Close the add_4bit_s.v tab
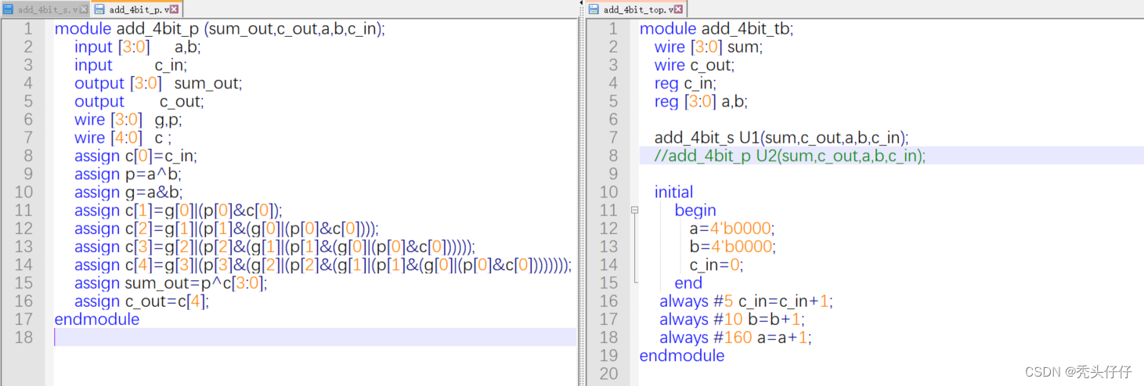Viewport: 1144px width, 386px height. 85,9
